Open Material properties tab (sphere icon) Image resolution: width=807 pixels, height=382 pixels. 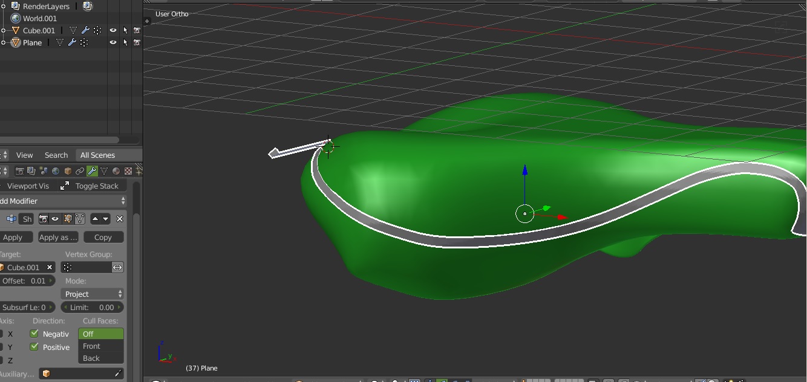point(116,171)
